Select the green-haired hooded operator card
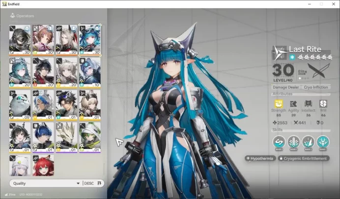Image resolution: width=340 pixels, height=199 pixels. [x=90, y=138]
